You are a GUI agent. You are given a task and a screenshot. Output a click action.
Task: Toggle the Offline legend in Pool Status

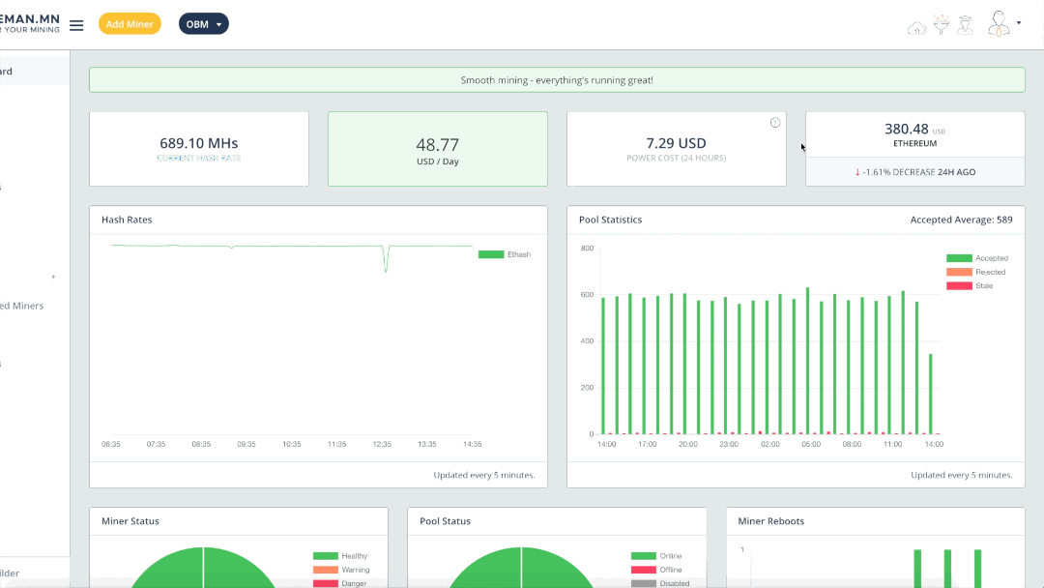[656, 570]
